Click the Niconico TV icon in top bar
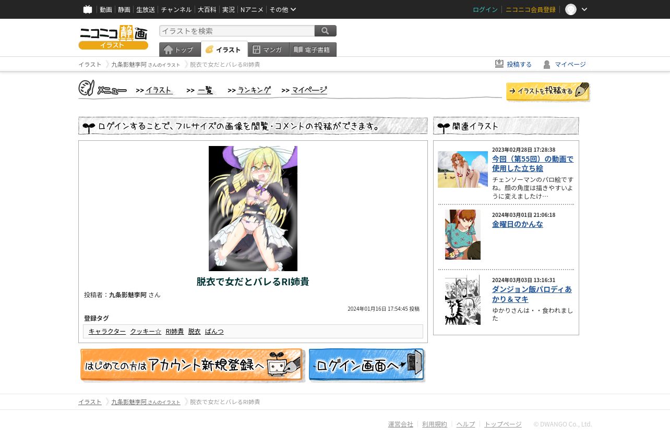Screen dimensions: 670x438 click(x=88, y=9)
